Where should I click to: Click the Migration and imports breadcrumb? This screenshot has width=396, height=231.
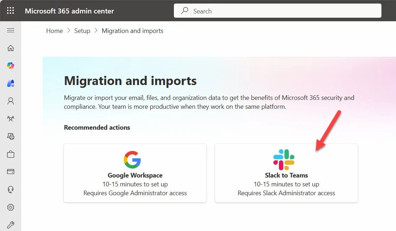pos(132,31)
